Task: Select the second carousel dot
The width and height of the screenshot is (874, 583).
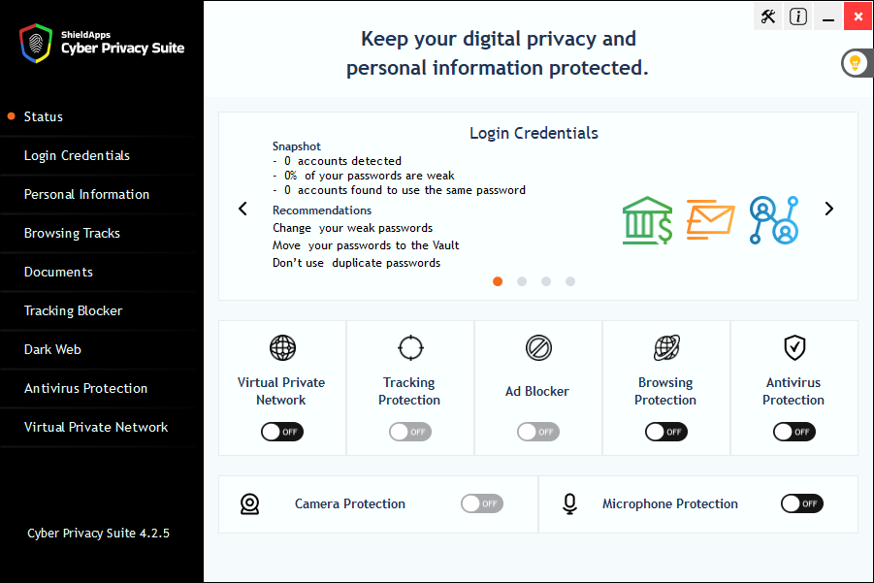Action: pos(522,281)
